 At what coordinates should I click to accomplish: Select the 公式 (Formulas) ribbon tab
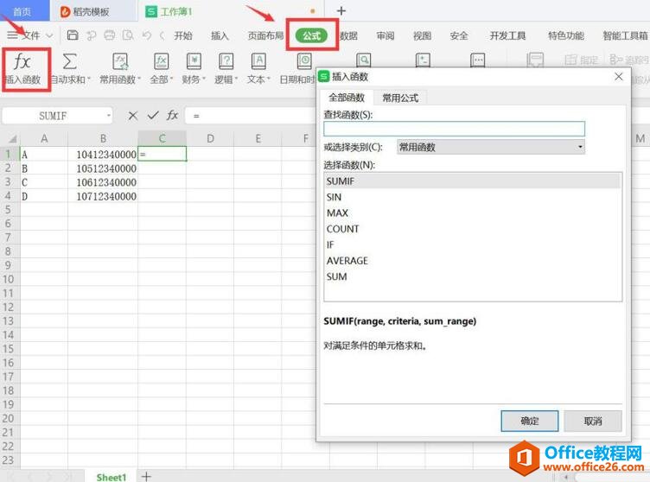pos(312,35)
